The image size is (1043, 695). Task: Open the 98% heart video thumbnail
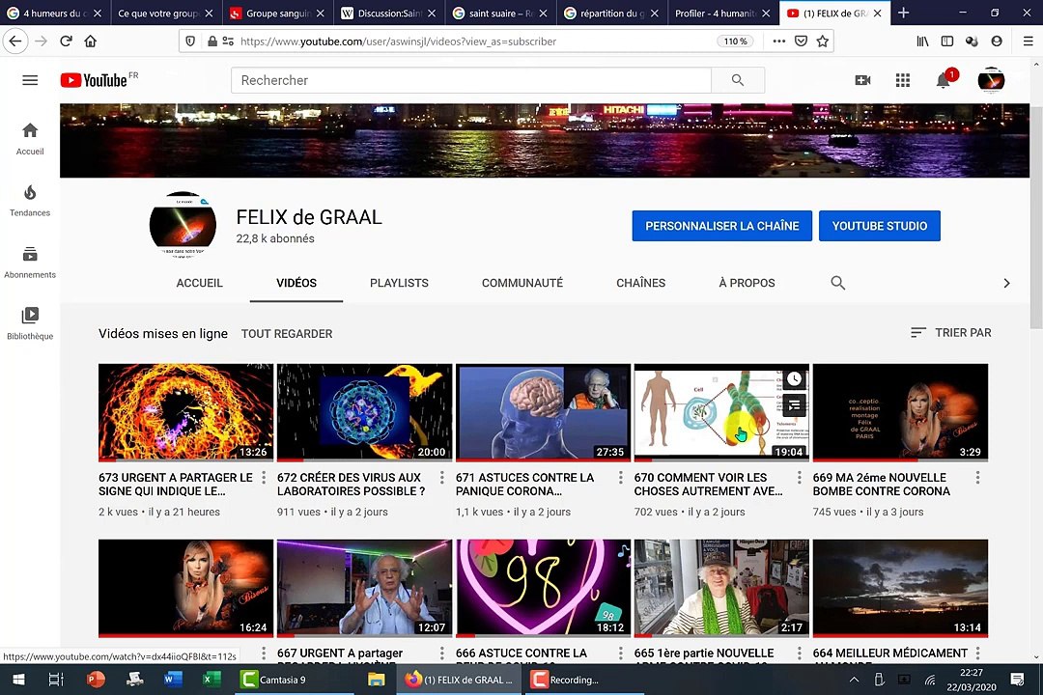543,588
